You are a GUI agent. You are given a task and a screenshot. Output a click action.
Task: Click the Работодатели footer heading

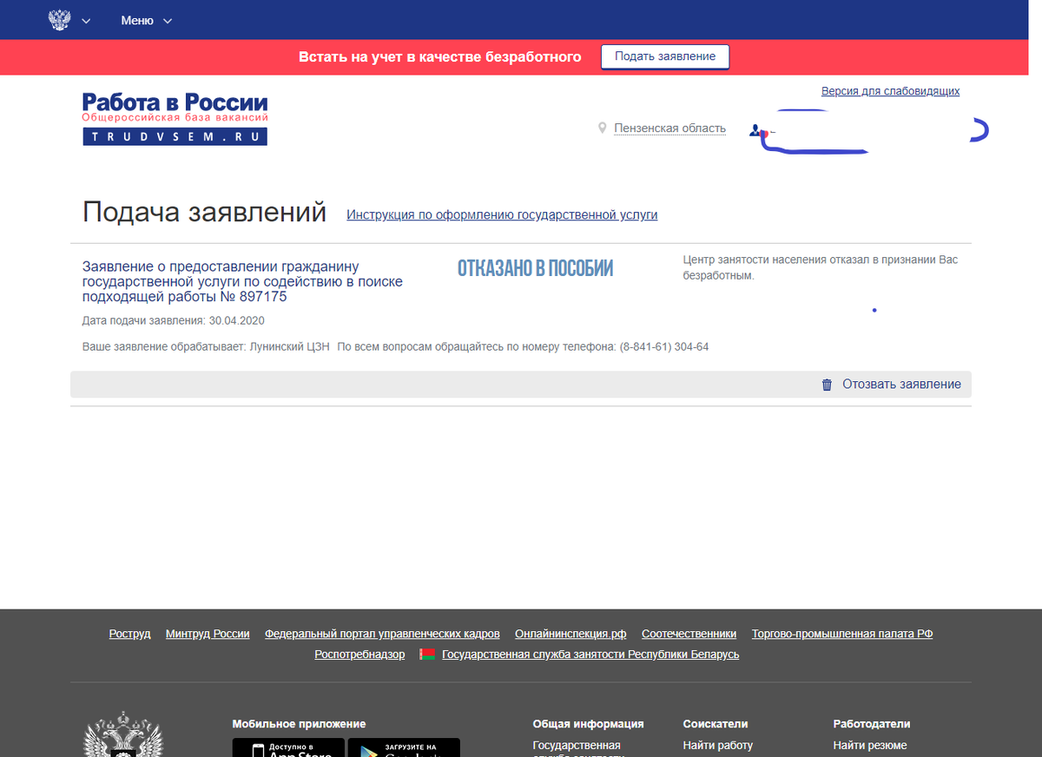(872, 724)
